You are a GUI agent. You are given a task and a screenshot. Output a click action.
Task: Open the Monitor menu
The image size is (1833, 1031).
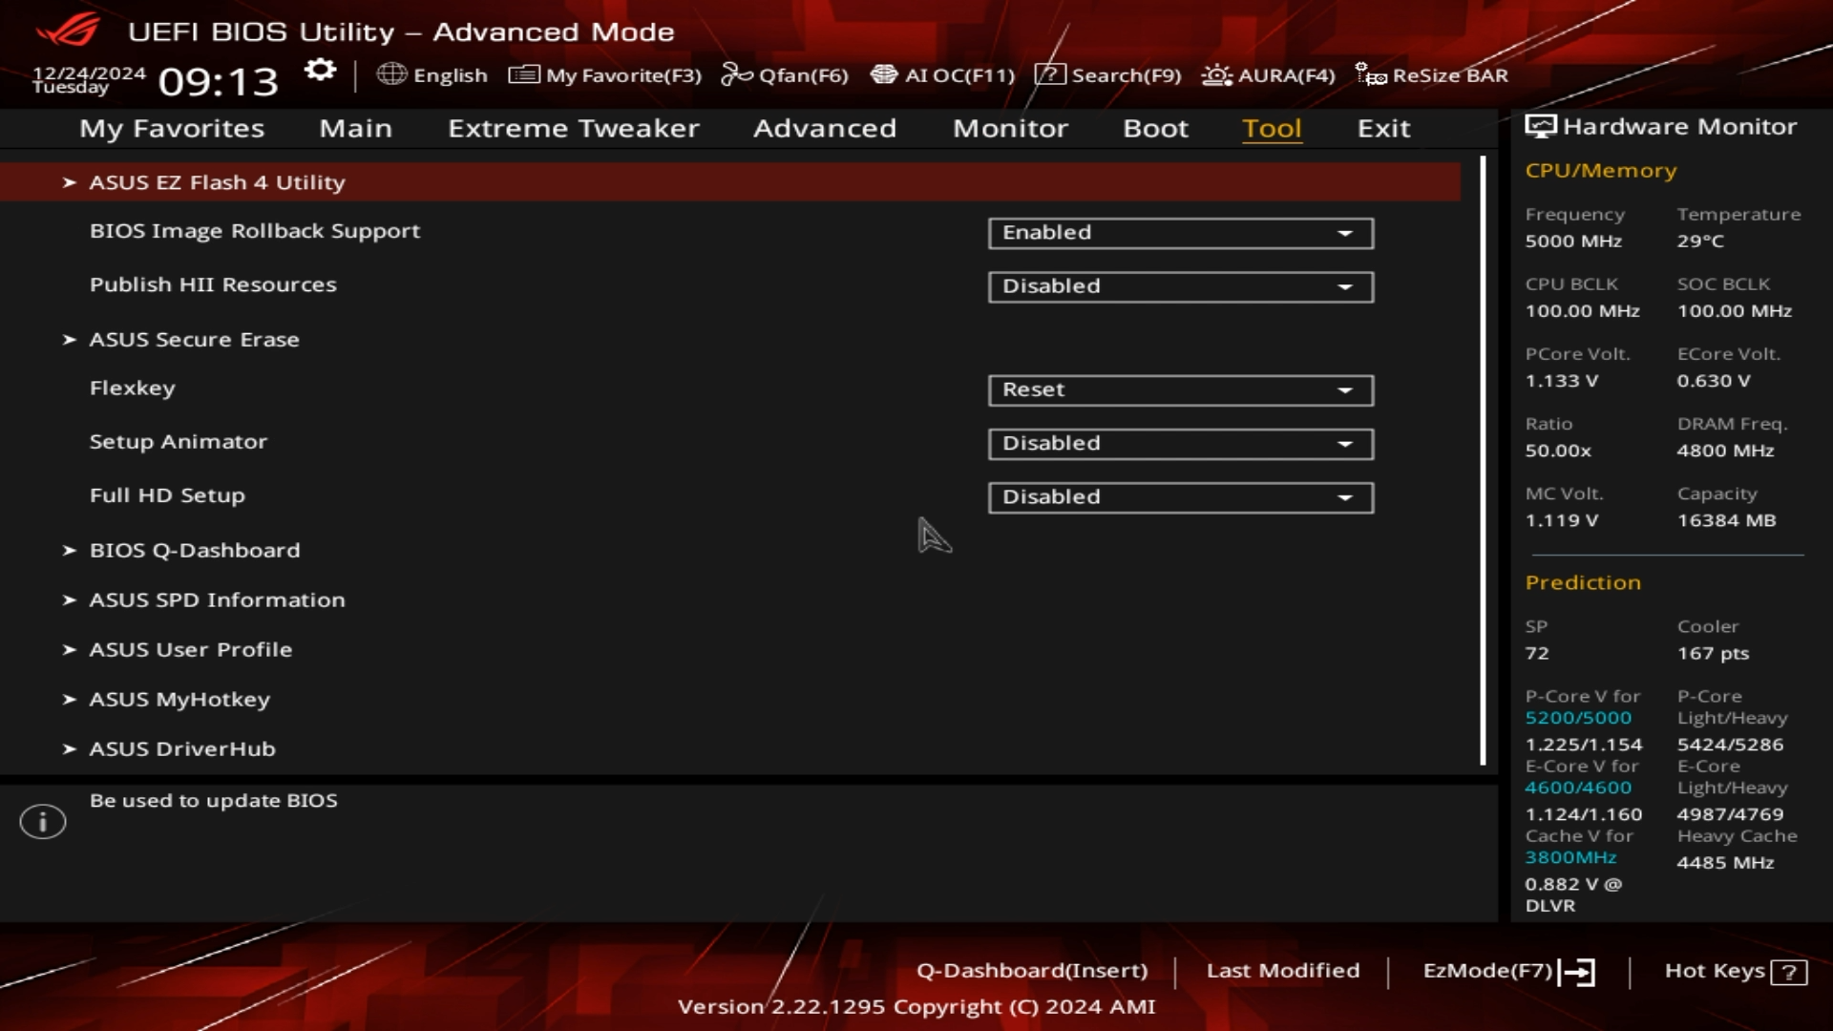pos(1009,128)
